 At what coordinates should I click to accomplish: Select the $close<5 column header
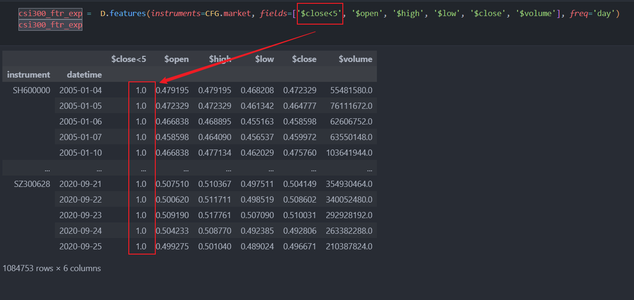point(129,59)
